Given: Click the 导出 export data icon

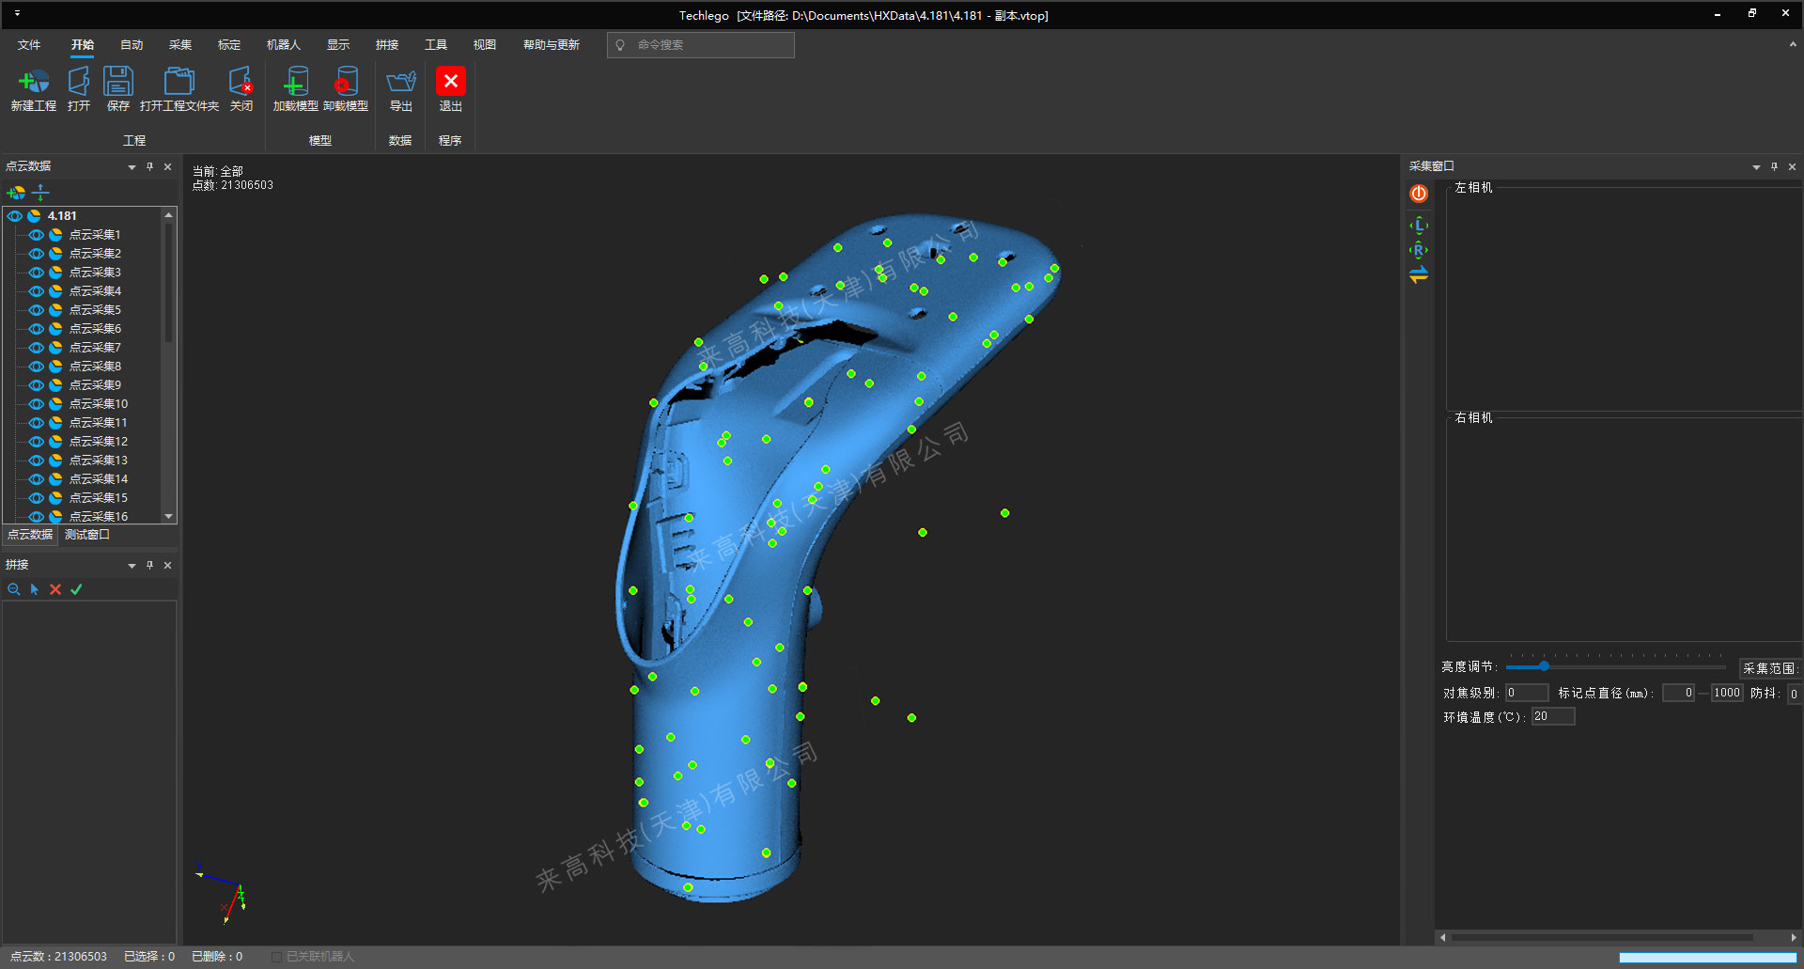Looking at the screenshot, I should pyautogui.click(x=401, y=83).
